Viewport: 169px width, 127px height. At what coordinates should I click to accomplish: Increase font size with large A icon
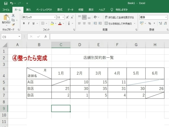(x=68, y=17)
